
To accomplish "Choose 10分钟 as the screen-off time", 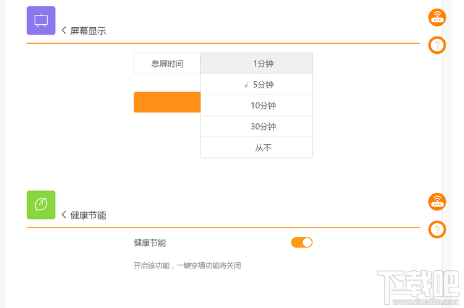I will tap(257, 106).
